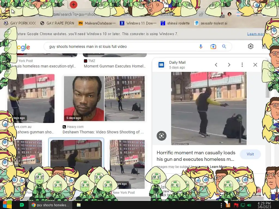Click the Daily Mail source name

point(177,62)
